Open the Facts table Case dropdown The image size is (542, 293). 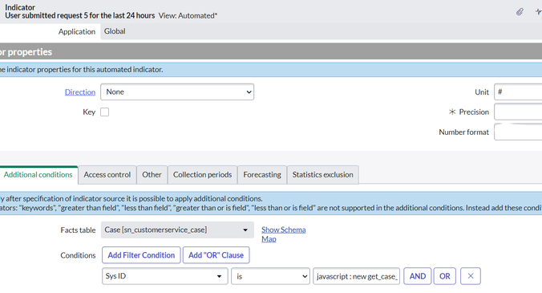point(177,230)
